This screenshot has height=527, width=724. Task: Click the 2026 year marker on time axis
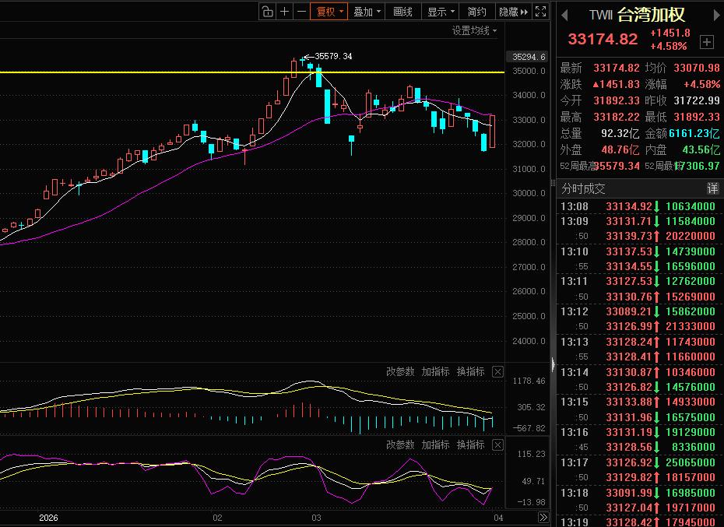pyautogui.click(x=48, y=518)
